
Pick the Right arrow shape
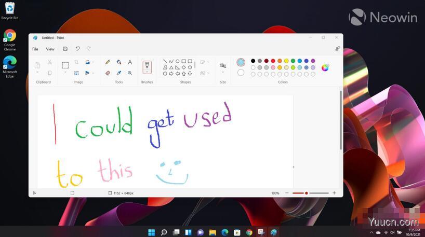171,74
